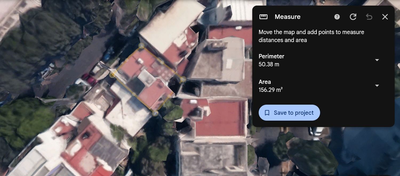Viewport: 400px width, 176px height.
Task: Undo the last measurement point
Action: point(369,17)
